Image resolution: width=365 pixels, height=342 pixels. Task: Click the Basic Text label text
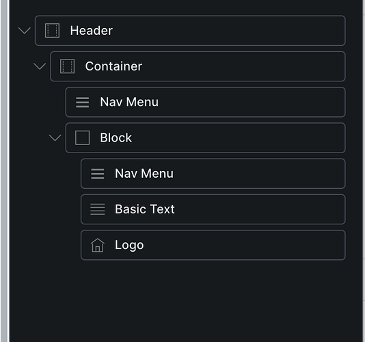(x=145, y=209)
